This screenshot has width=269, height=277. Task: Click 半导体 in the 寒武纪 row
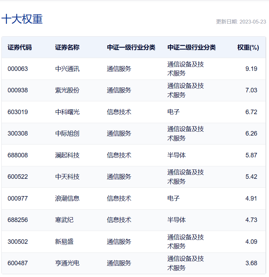177,220
